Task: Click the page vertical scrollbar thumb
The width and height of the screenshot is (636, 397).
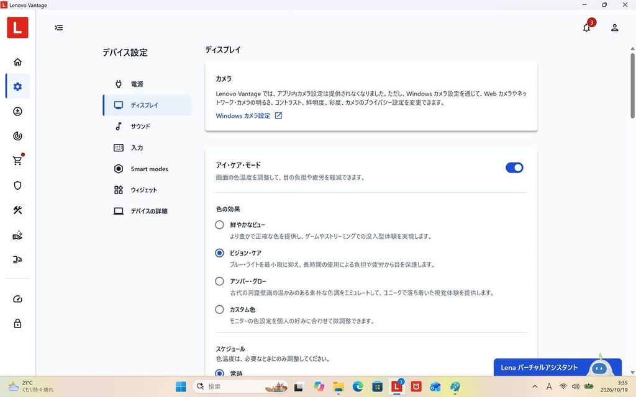Action: pyautogui.click(x=632, y=86)
